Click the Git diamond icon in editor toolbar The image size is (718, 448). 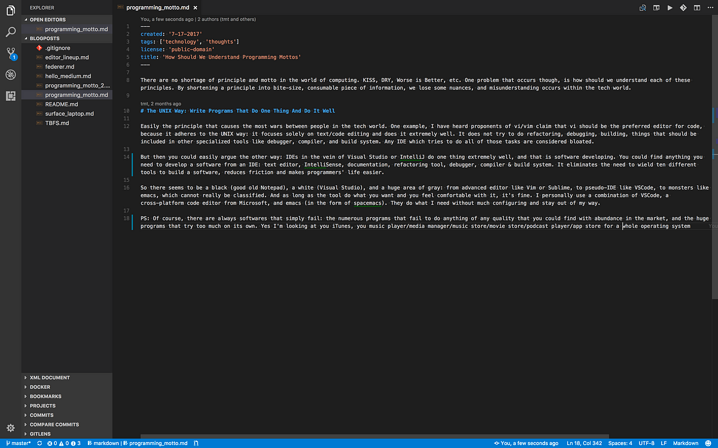(x=683, y=8)
